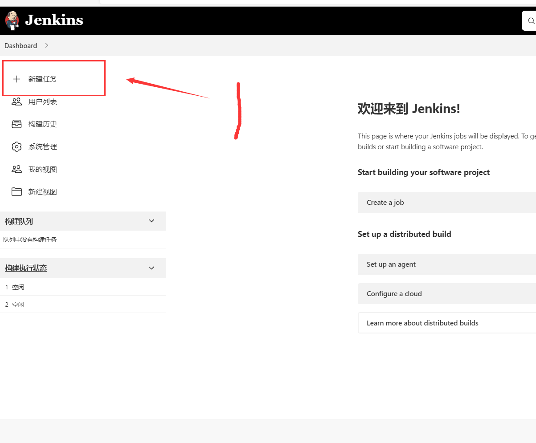The height and width of the screenshot is (443, 536).
Task: Click the plus icon next to 新建任务
Action: [x=16, y=78]
